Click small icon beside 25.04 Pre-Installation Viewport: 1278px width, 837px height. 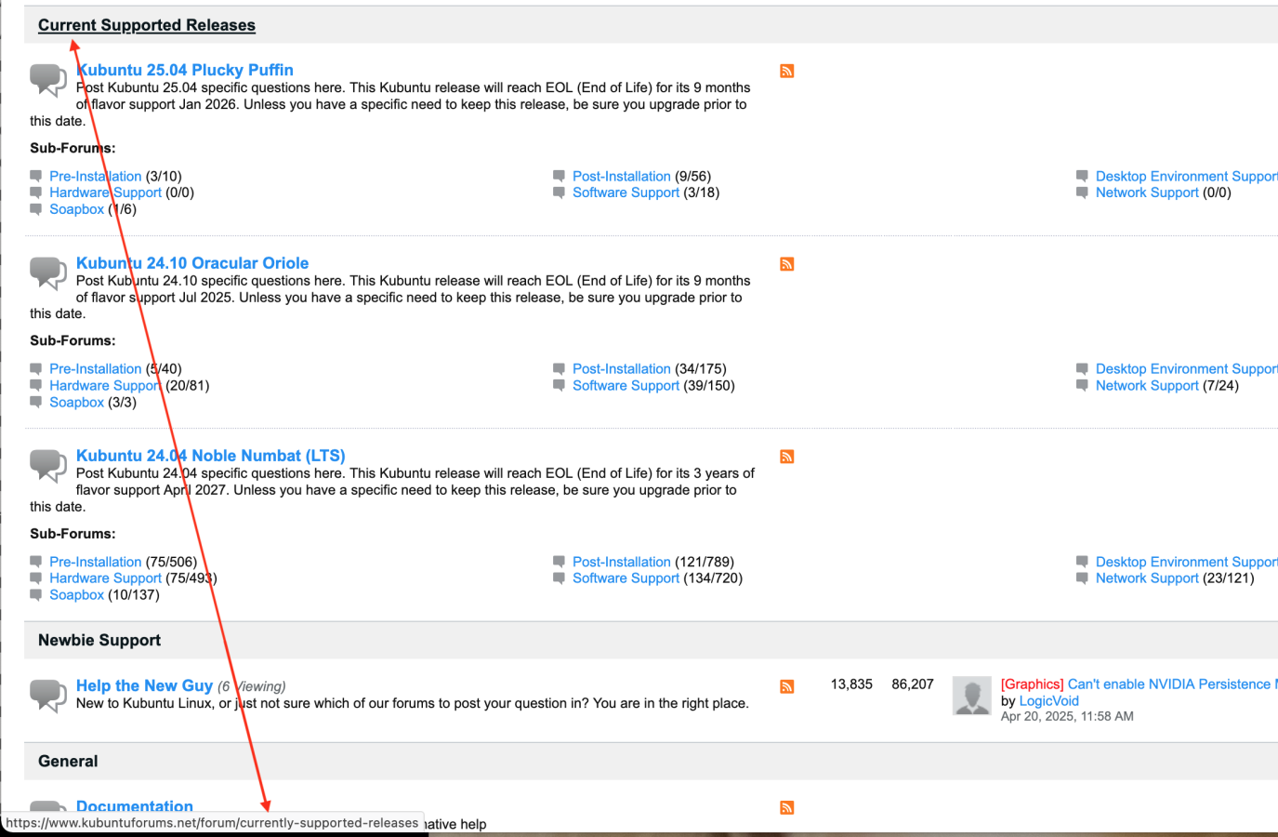click(36, 176)
